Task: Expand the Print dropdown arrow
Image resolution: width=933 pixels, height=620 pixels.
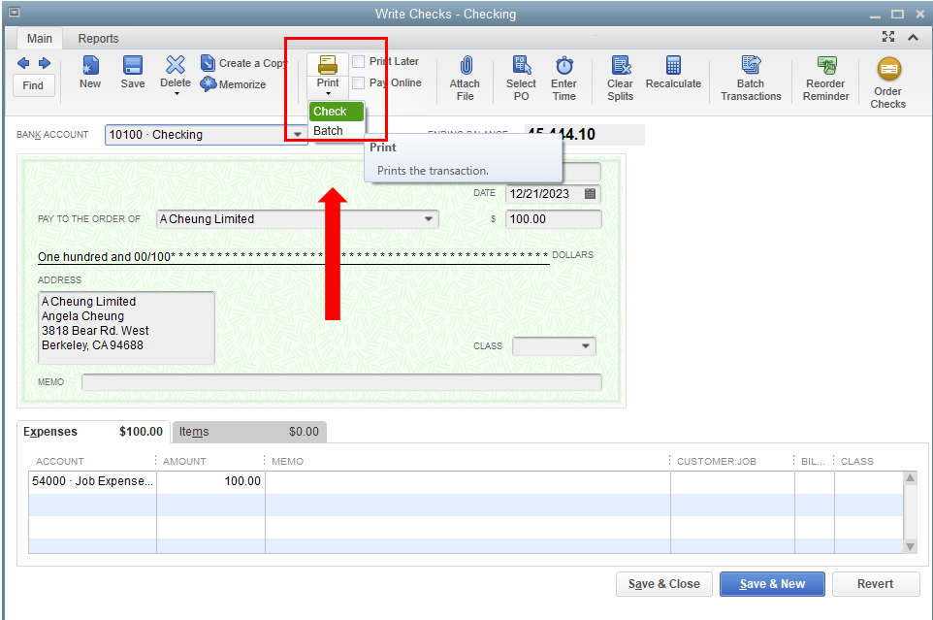Action: pyautogui.click(x=328, y=94)
